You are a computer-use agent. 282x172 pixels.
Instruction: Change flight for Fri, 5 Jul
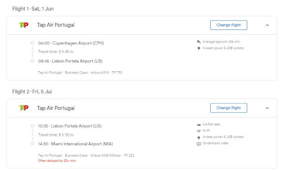pyautogui.click(x=229, y=108)
